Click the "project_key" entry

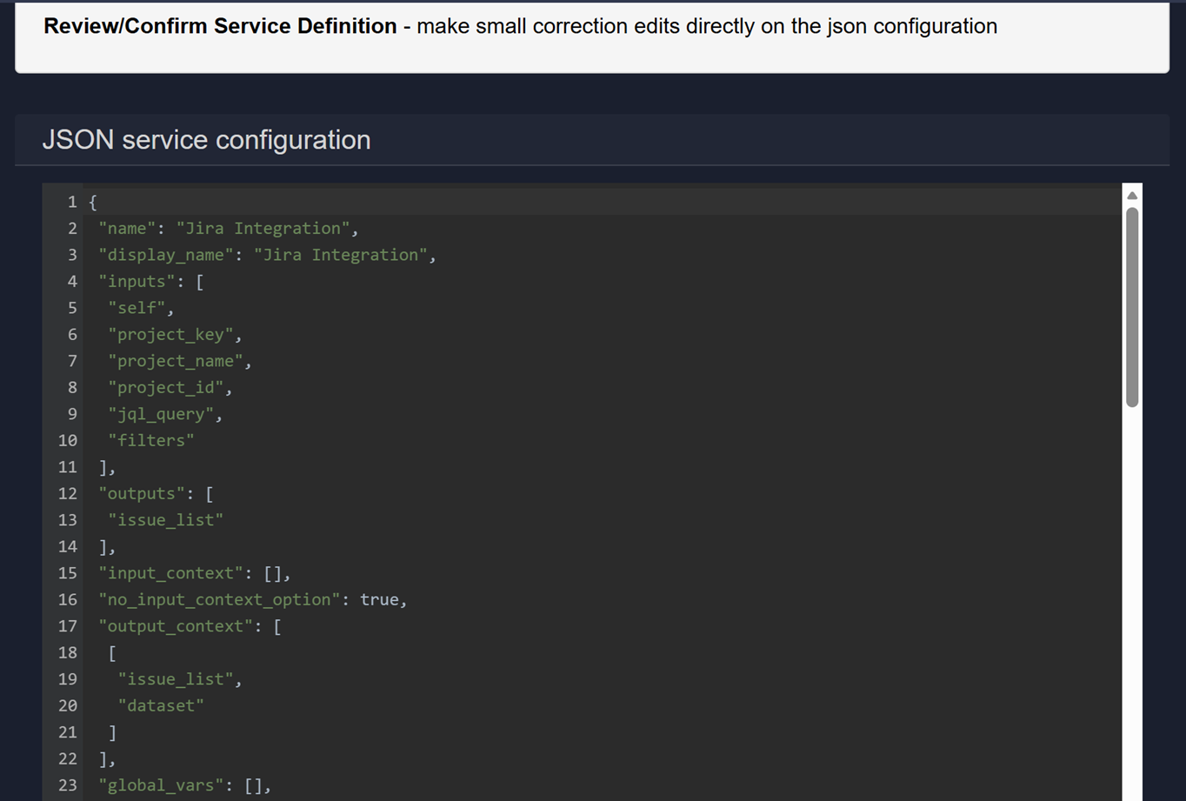click(x=171, y=334)
